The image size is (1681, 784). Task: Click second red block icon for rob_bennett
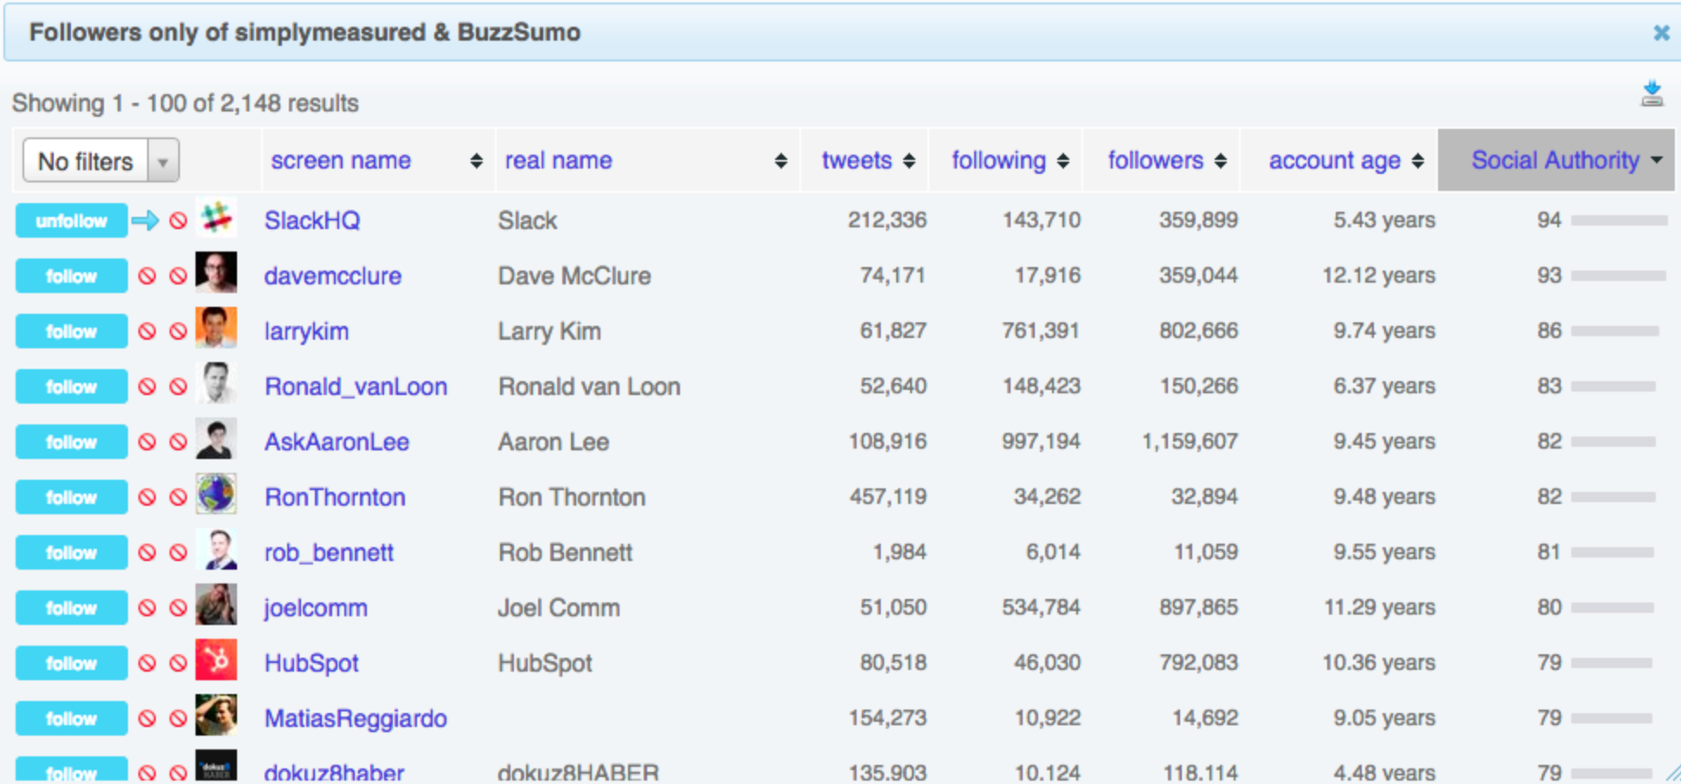coord(178,552)
